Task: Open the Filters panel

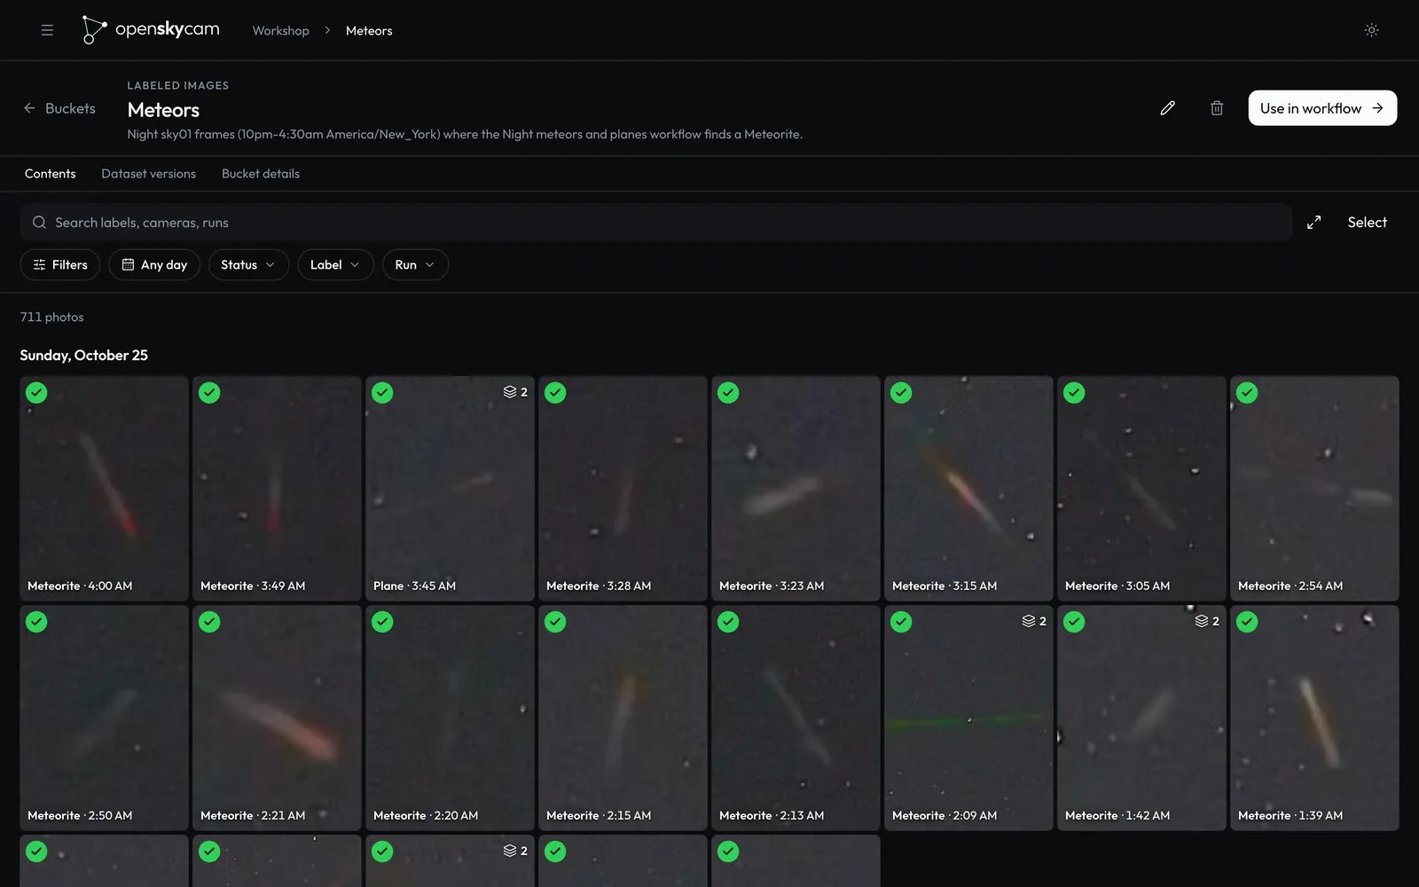Action: click(x=60, y=264)
